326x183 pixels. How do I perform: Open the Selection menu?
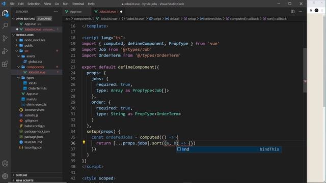[x=34, y=4]
